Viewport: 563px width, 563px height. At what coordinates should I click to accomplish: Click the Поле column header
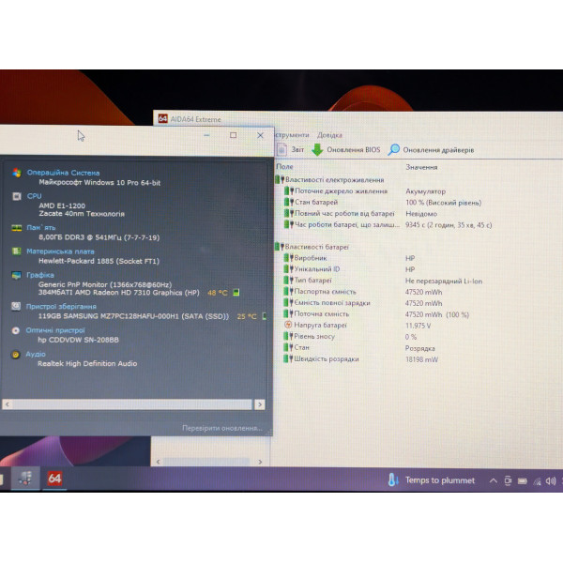pos(284,167)
